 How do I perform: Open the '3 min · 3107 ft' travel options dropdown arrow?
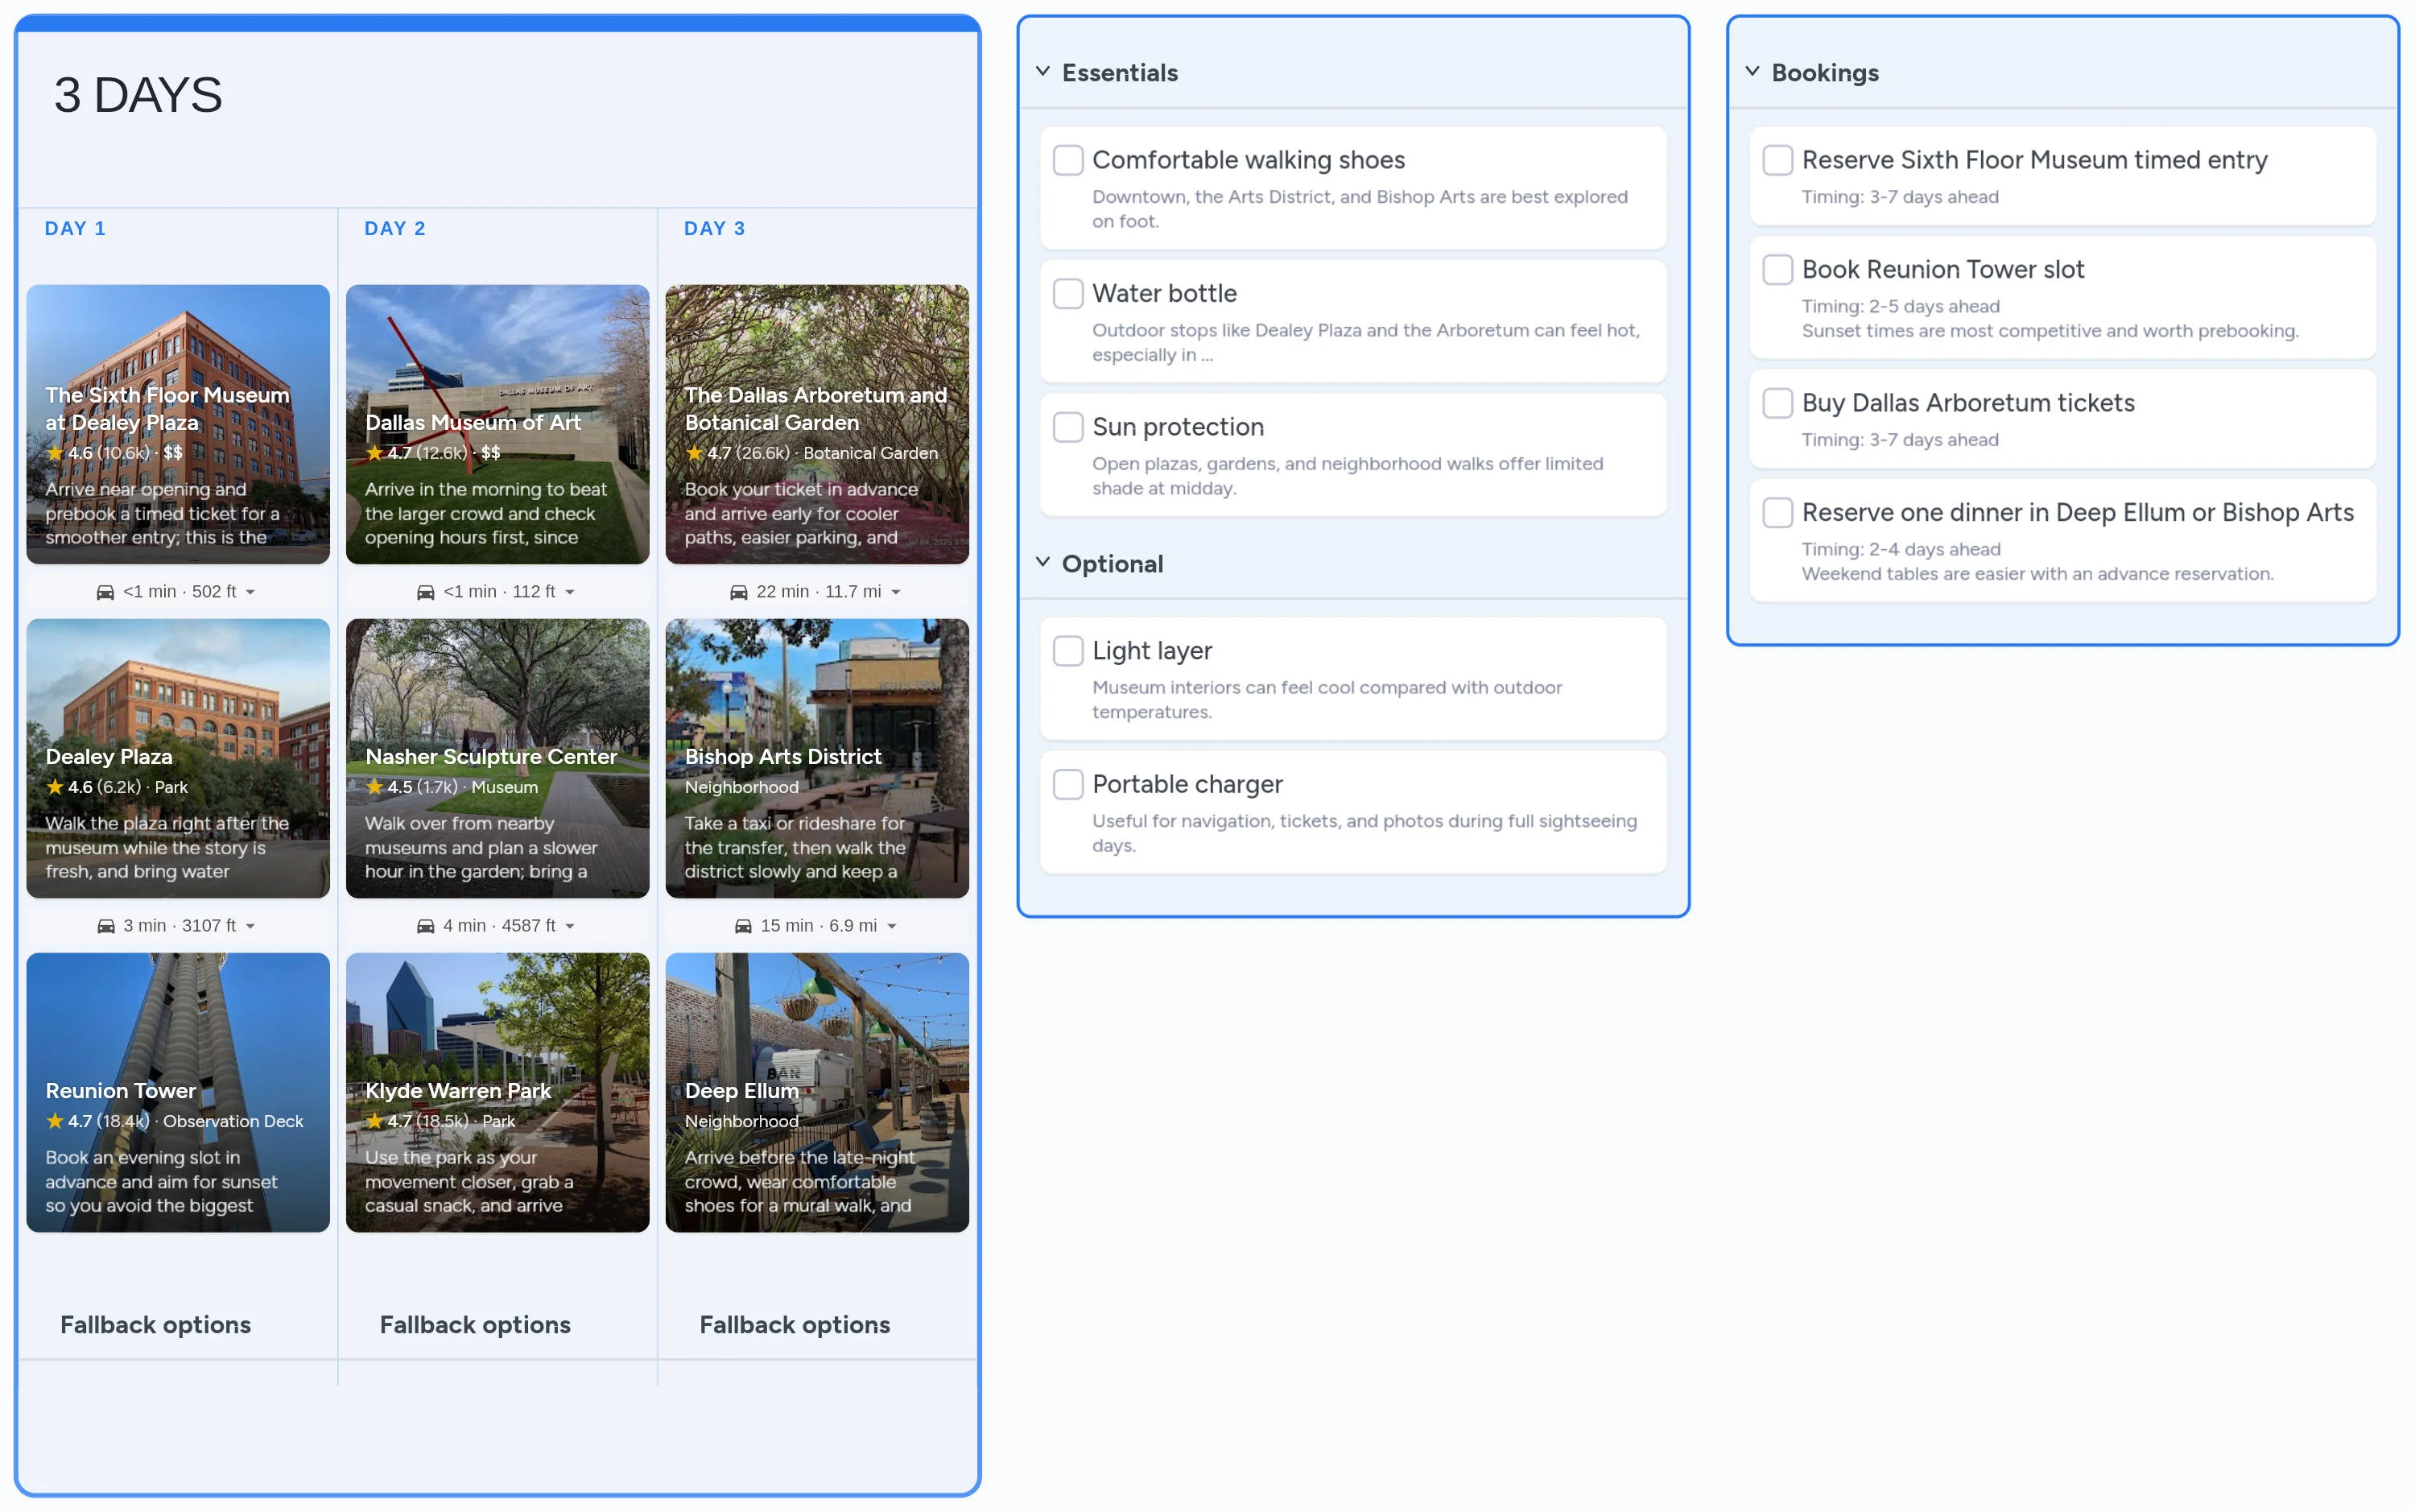[250, 926]
